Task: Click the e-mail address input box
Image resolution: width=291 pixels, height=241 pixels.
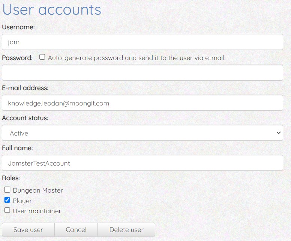Action: (142, 102)
